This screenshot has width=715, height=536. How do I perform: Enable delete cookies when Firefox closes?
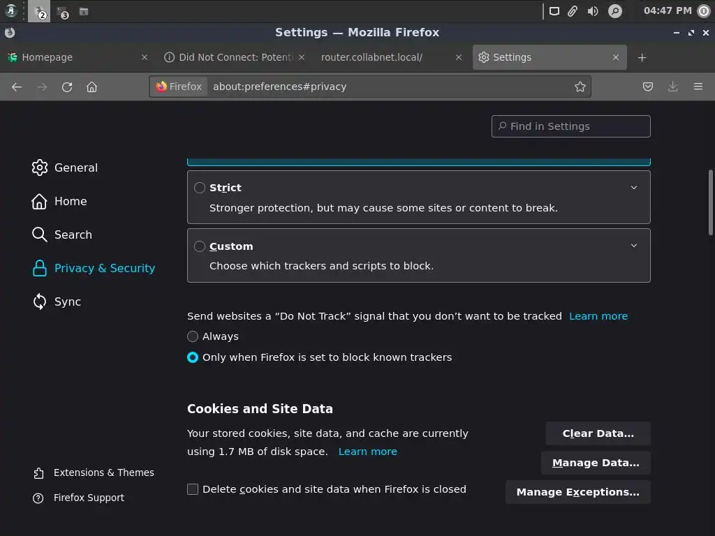coord(193,489)
